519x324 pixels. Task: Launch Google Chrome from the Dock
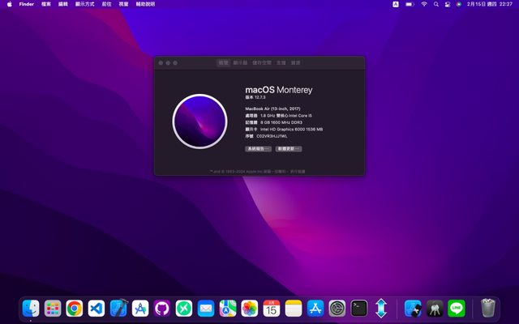[75, 308]
